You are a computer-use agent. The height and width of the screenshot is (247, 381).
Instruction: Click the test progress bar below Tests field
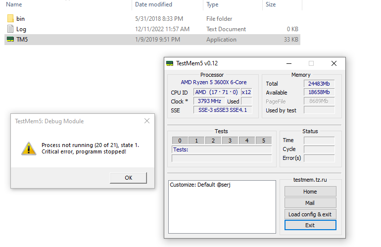coord(222,158)
